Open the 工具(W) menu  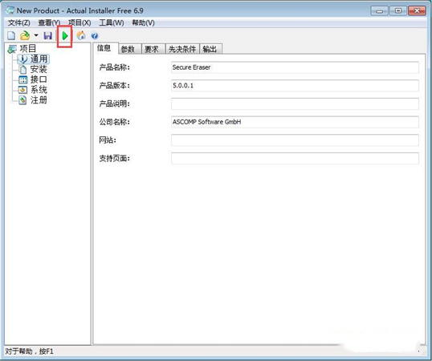pos(112,22)
